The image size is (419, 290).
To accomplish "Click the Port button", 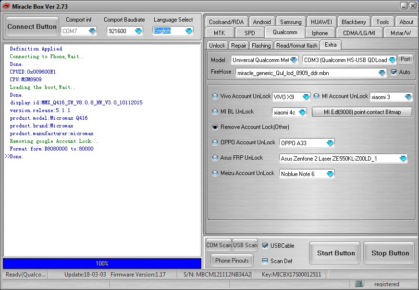I will pyautogui.click(x=405, y=59).
